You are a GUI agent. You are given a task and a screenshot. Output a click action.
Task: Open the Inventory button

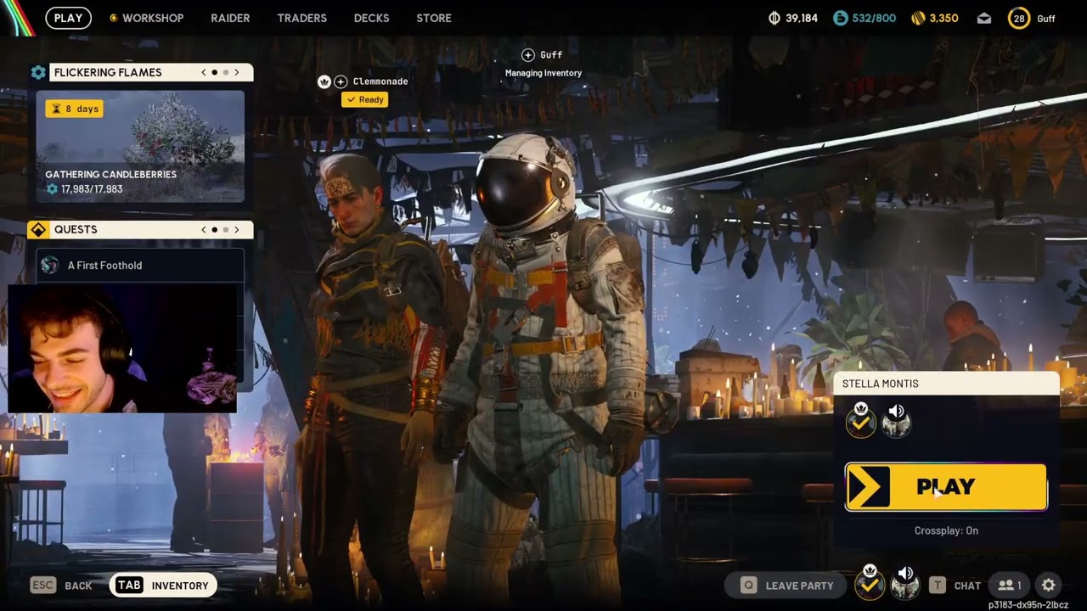(163, 585)
